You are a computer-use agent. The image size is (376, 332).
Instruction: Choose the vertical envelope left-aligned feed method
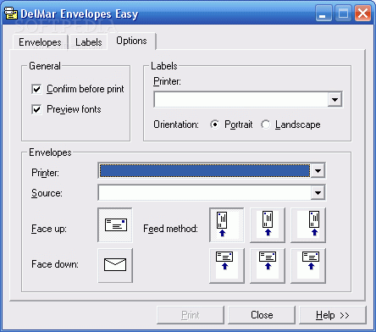(227, 225)
